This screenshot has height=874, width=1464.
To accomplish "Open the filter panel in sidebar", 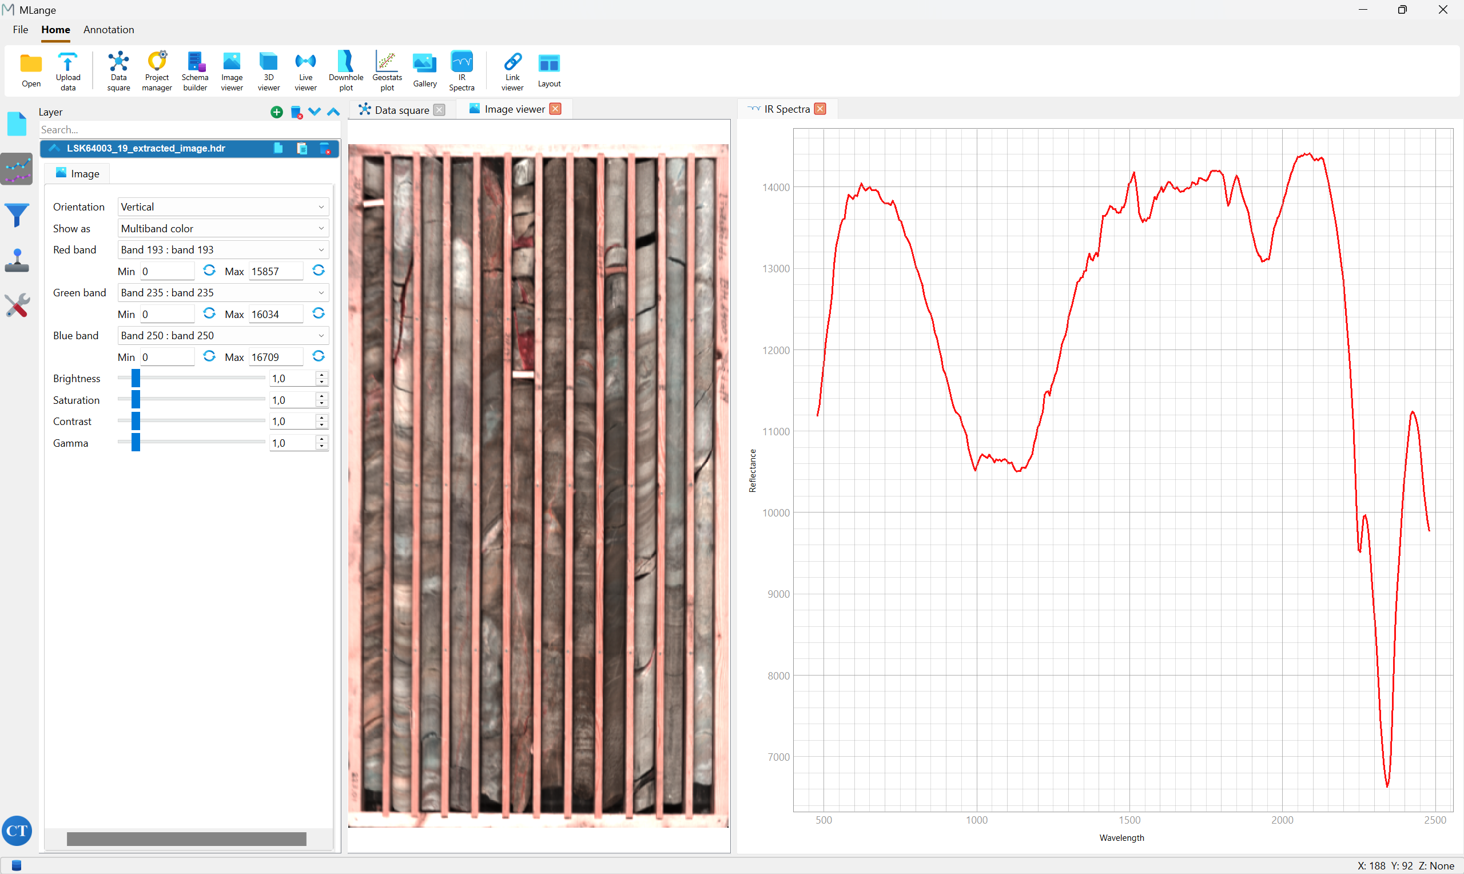I will (17, 215).
